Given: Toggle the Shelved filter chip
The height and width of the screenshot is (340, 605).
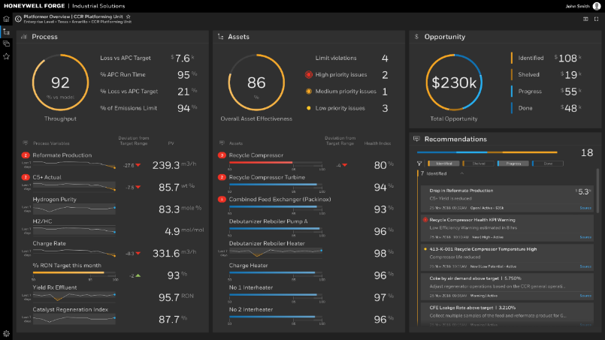Looking at the screenshot, I should (x=479, y=163).
